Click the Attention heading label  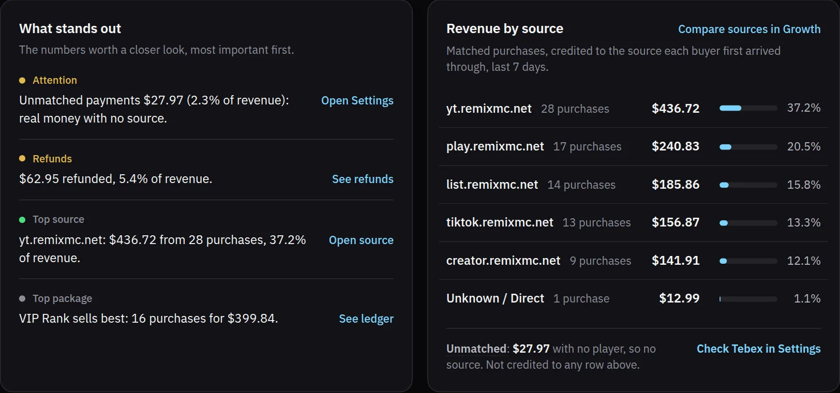click(x=55, y=80)
